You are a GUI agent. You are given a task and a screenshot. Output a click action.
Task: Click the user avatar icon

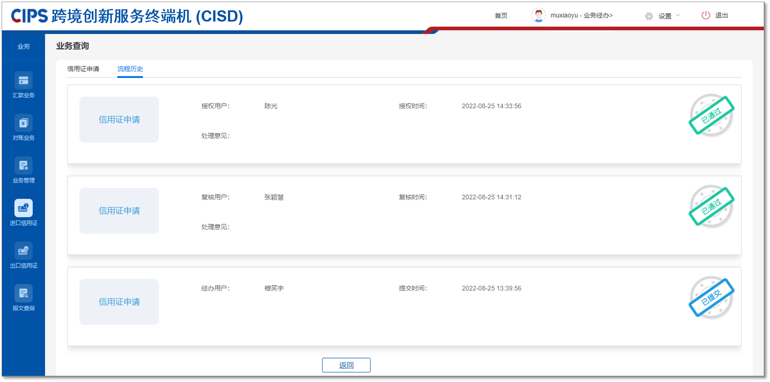tap(538, 15)
